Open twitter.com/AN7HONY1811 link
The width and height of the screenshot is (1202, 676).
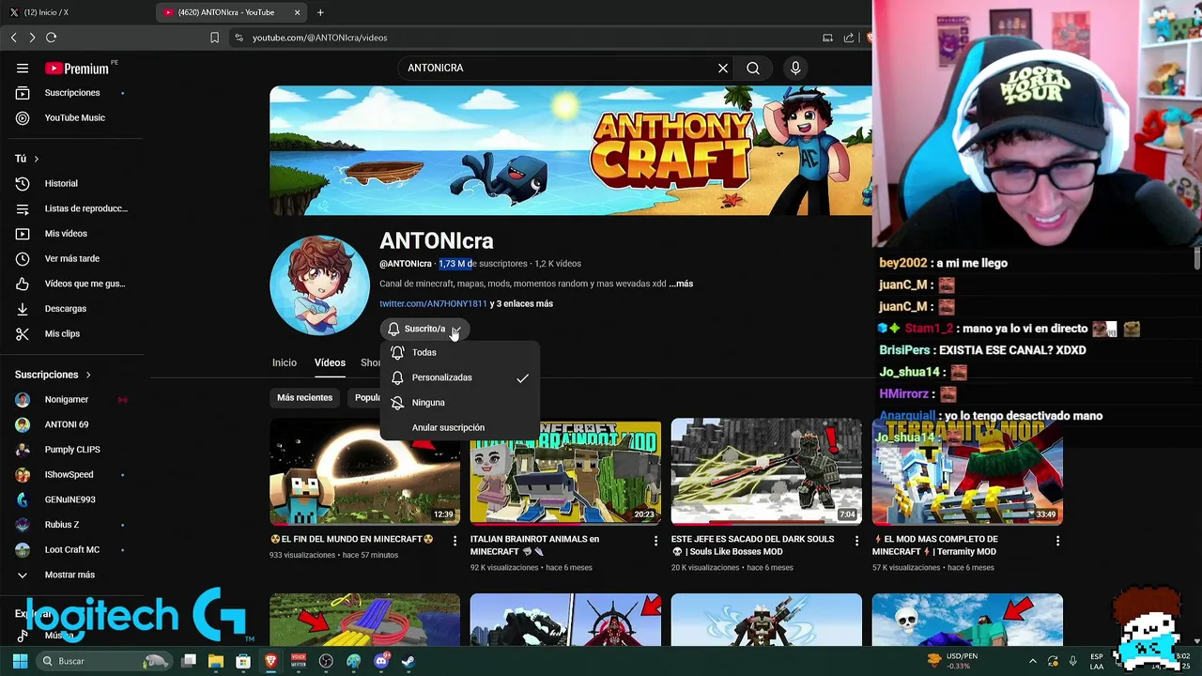[433, 304]
